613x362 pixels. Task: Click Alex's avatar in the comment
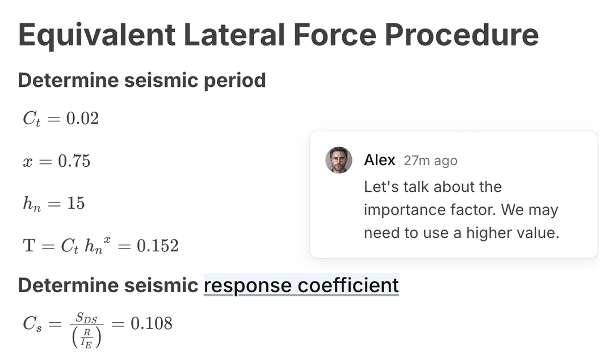338,160
